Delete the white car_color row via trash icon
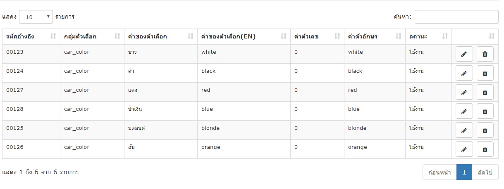The height and width of the screenshot is (189, 504). click(x=485, y=54)
